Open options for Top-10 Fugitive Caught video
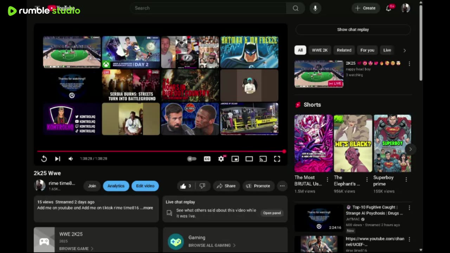The width and height of the screenshot is (450, 253). pos(409,208)
